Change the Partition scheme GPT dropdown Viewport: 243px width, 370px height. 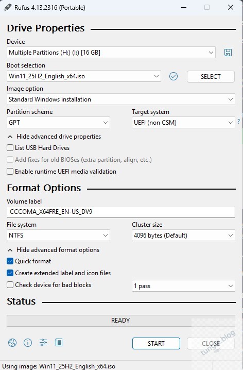pos(58,123)
